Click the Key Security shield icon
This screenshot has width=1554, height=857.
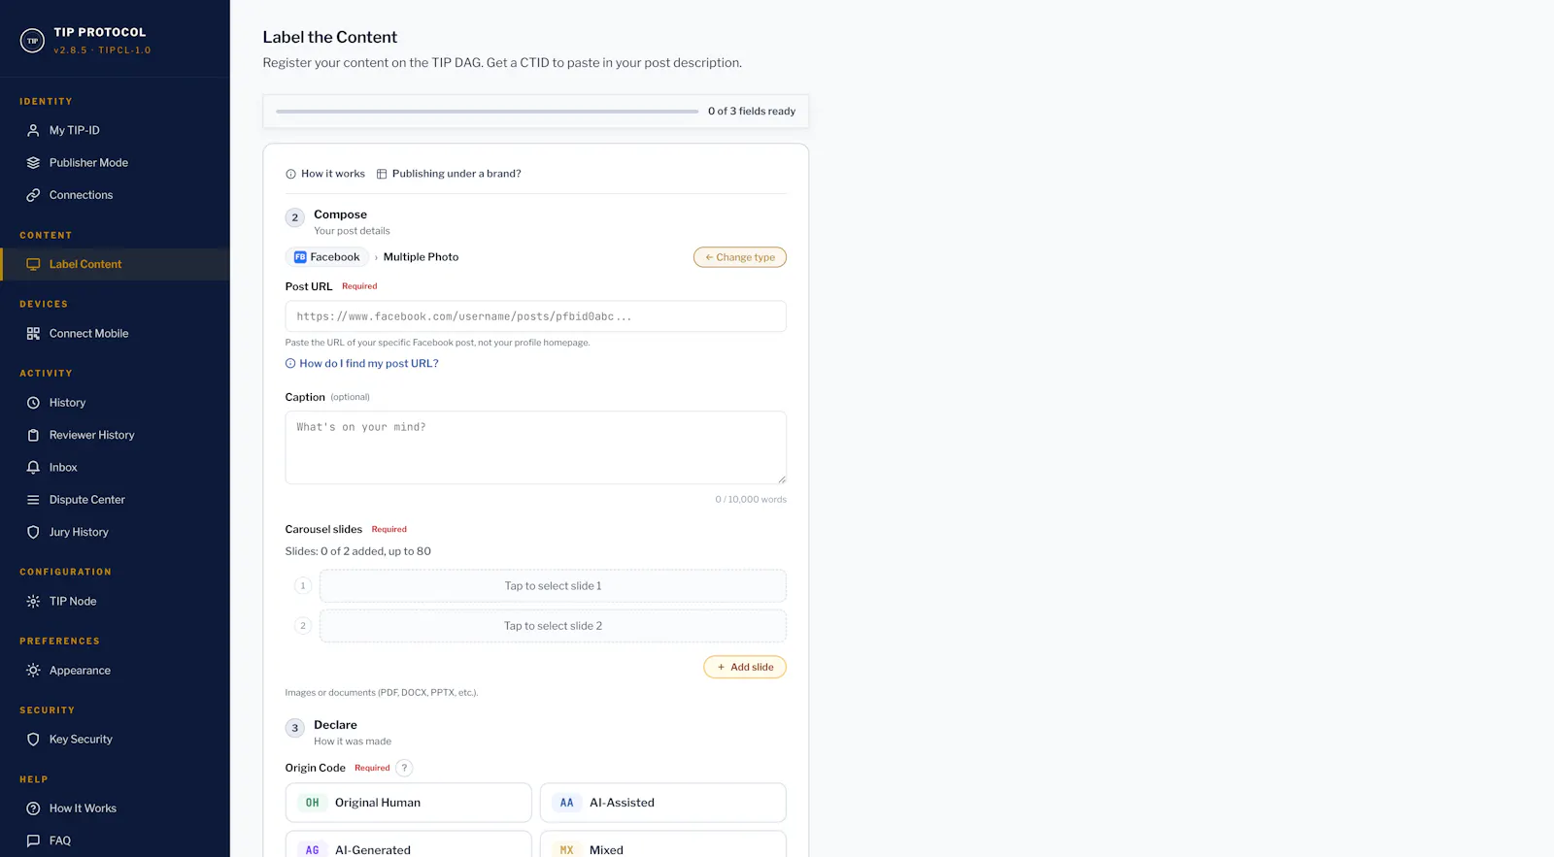pyautogui.click(x=33, y=740)
